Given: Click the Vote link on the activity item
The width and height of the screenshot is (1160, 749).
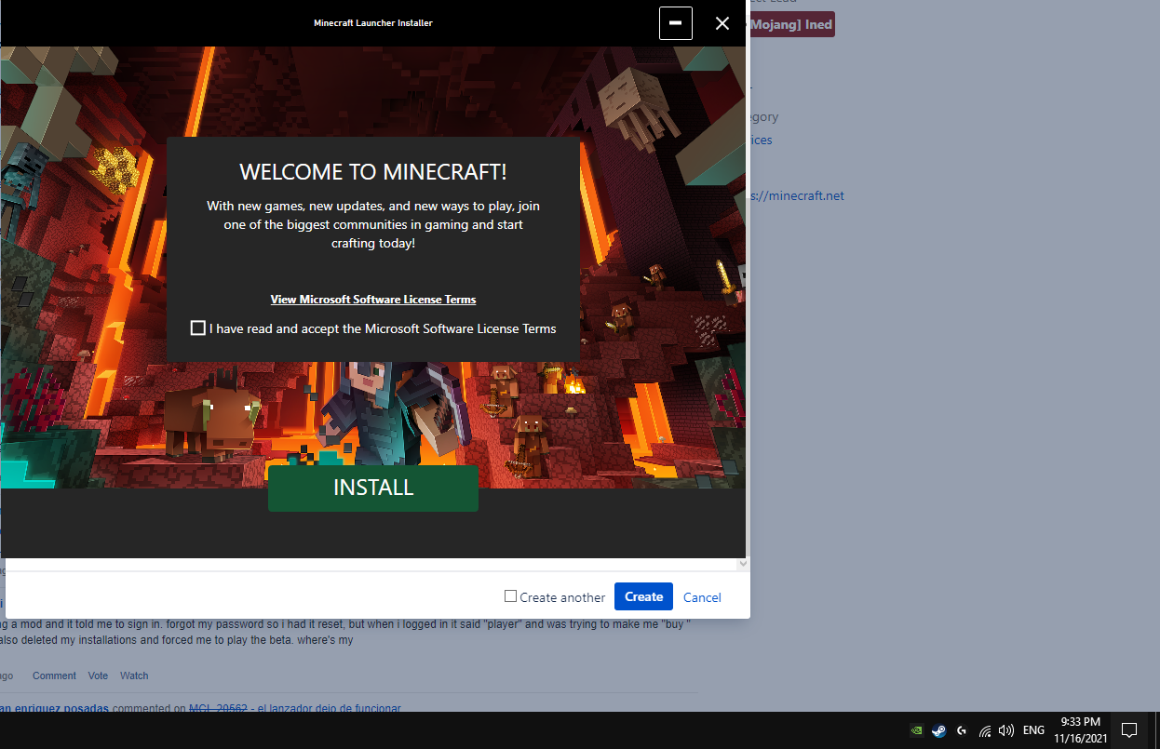Looking at the screenshot, I should [98, 675].
